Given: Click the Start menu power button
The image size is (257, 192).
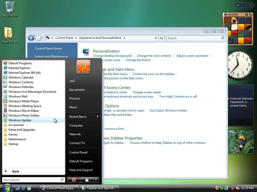Looking at the screenshot, I should tap(74, 180).
